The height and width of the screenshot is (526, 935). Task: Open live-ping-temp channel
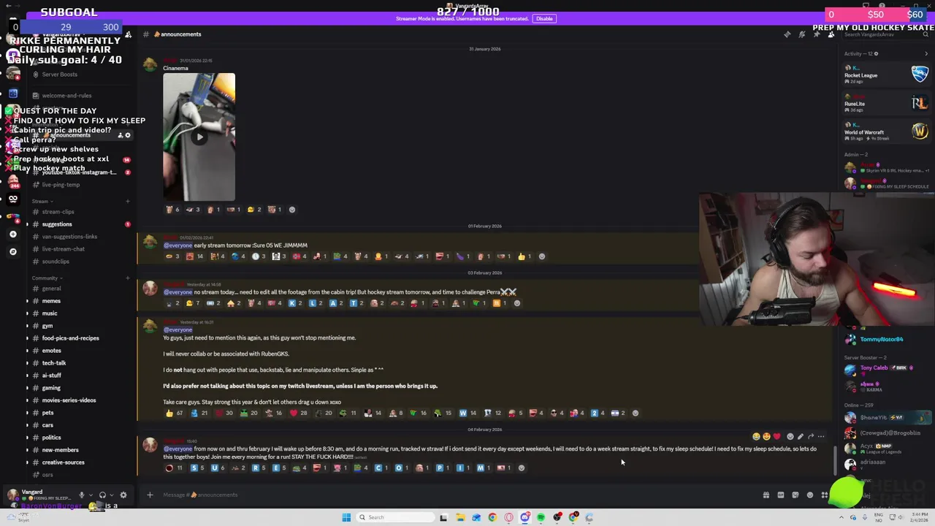(61, 185)
